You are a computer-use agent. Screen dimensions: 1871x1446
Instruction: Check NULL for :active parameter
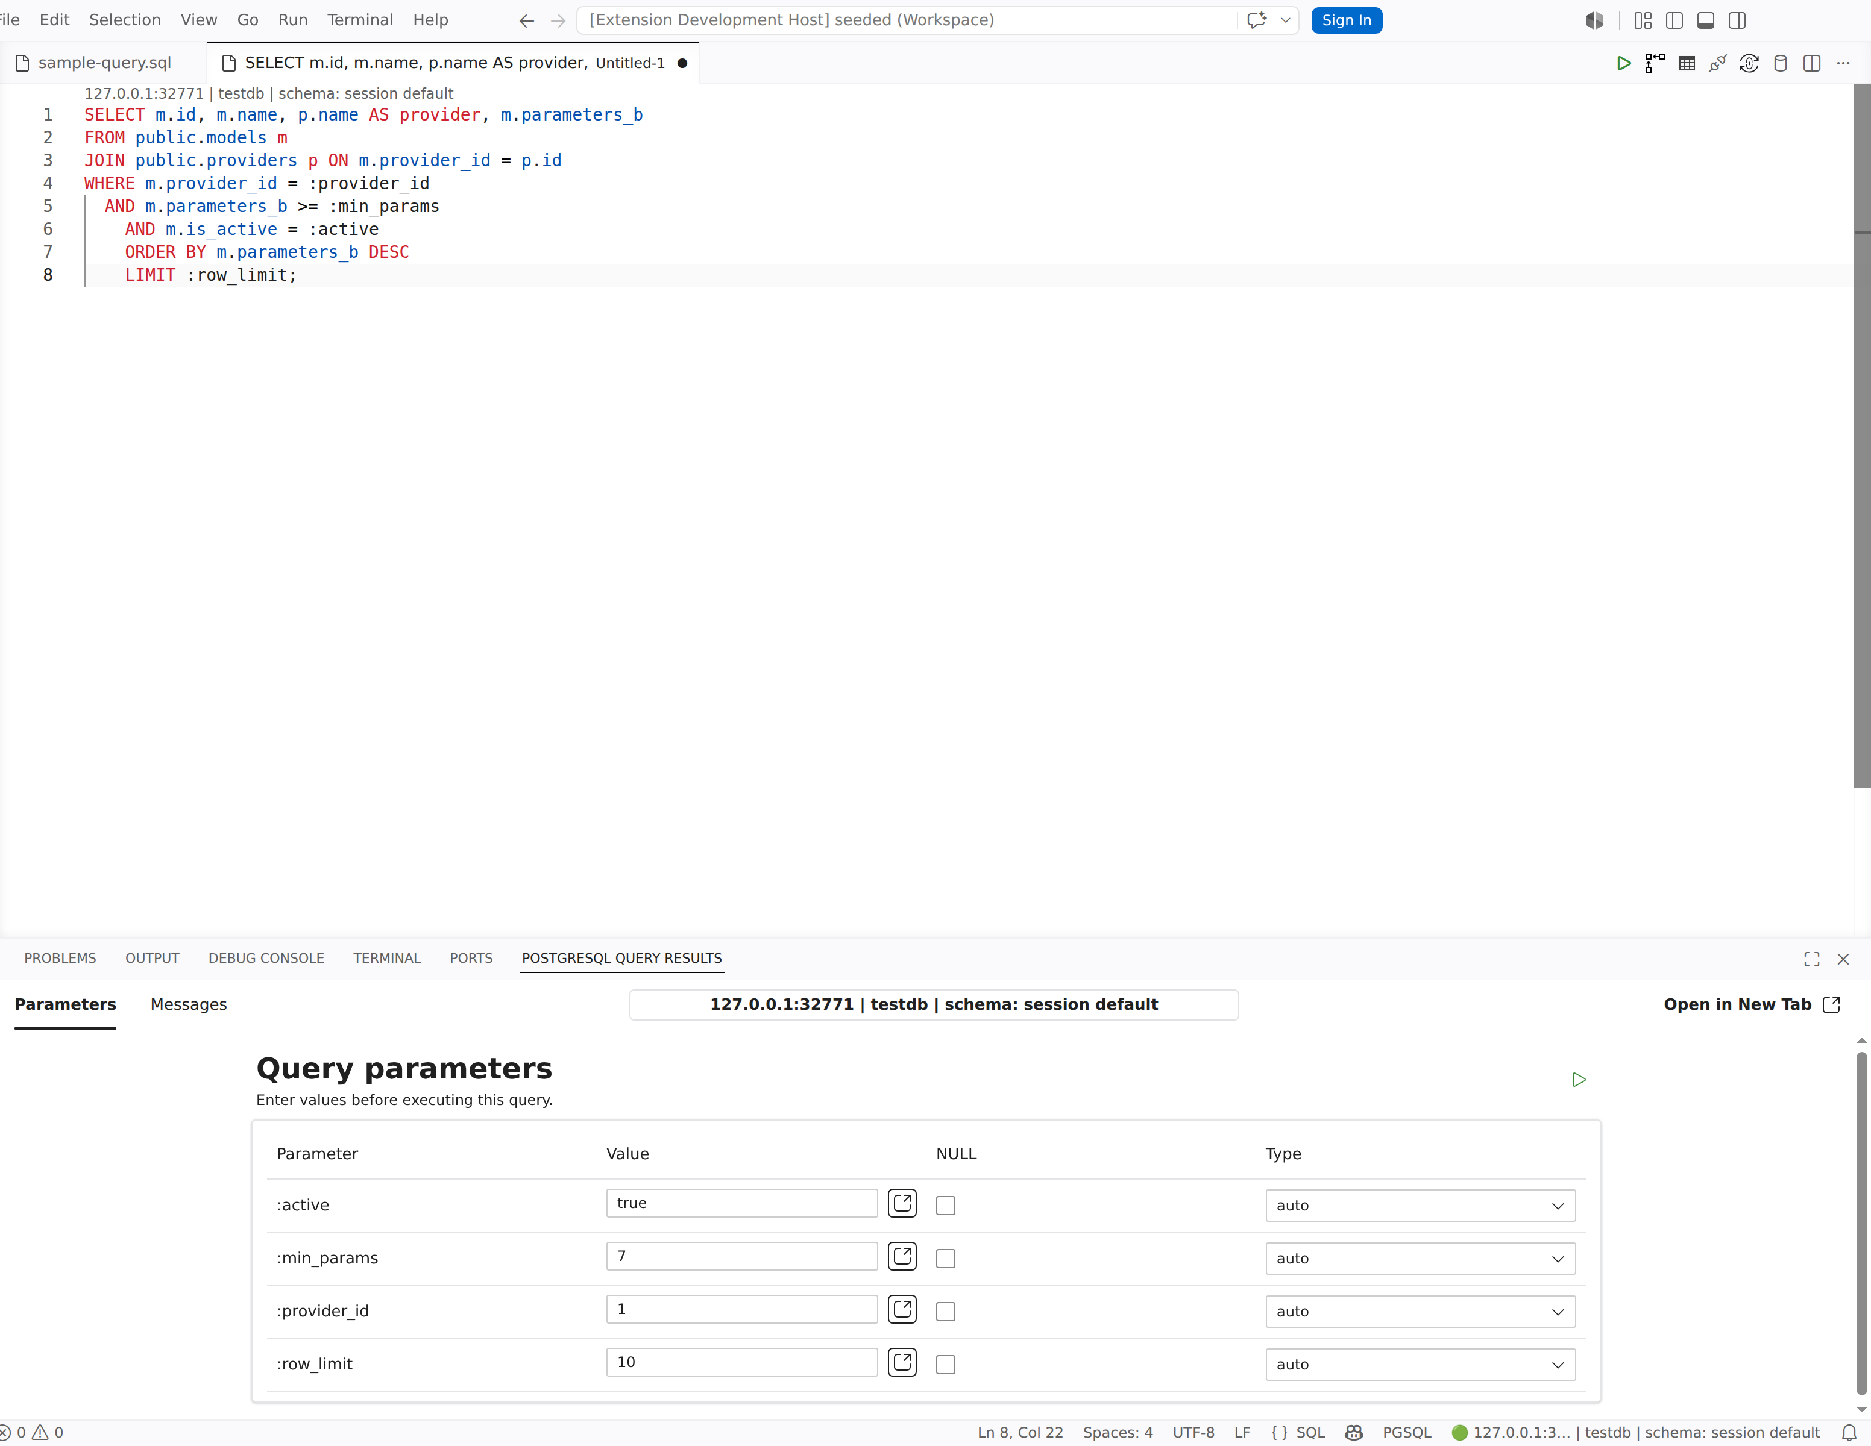(946, 1206)
